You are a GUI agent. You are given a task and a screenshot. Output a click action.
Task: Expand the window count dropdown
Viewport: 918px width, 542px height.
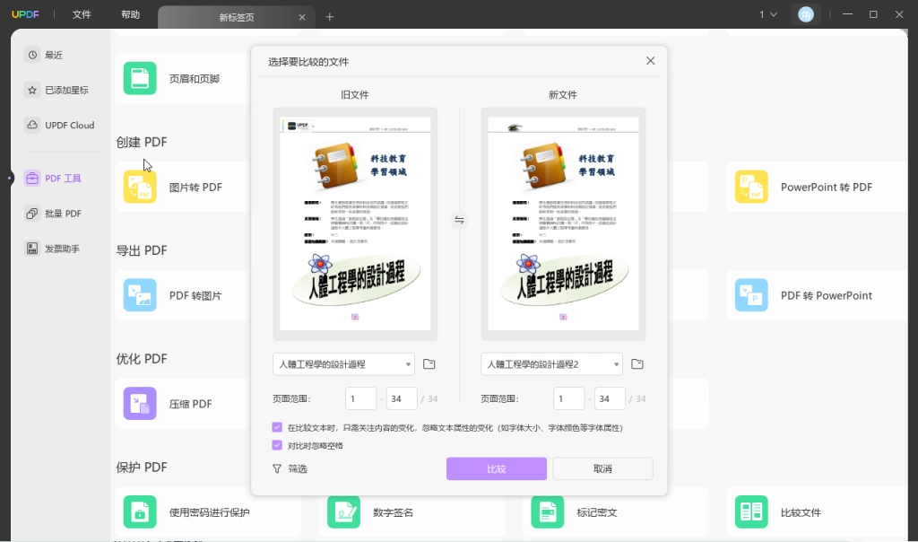click(768, 14)
